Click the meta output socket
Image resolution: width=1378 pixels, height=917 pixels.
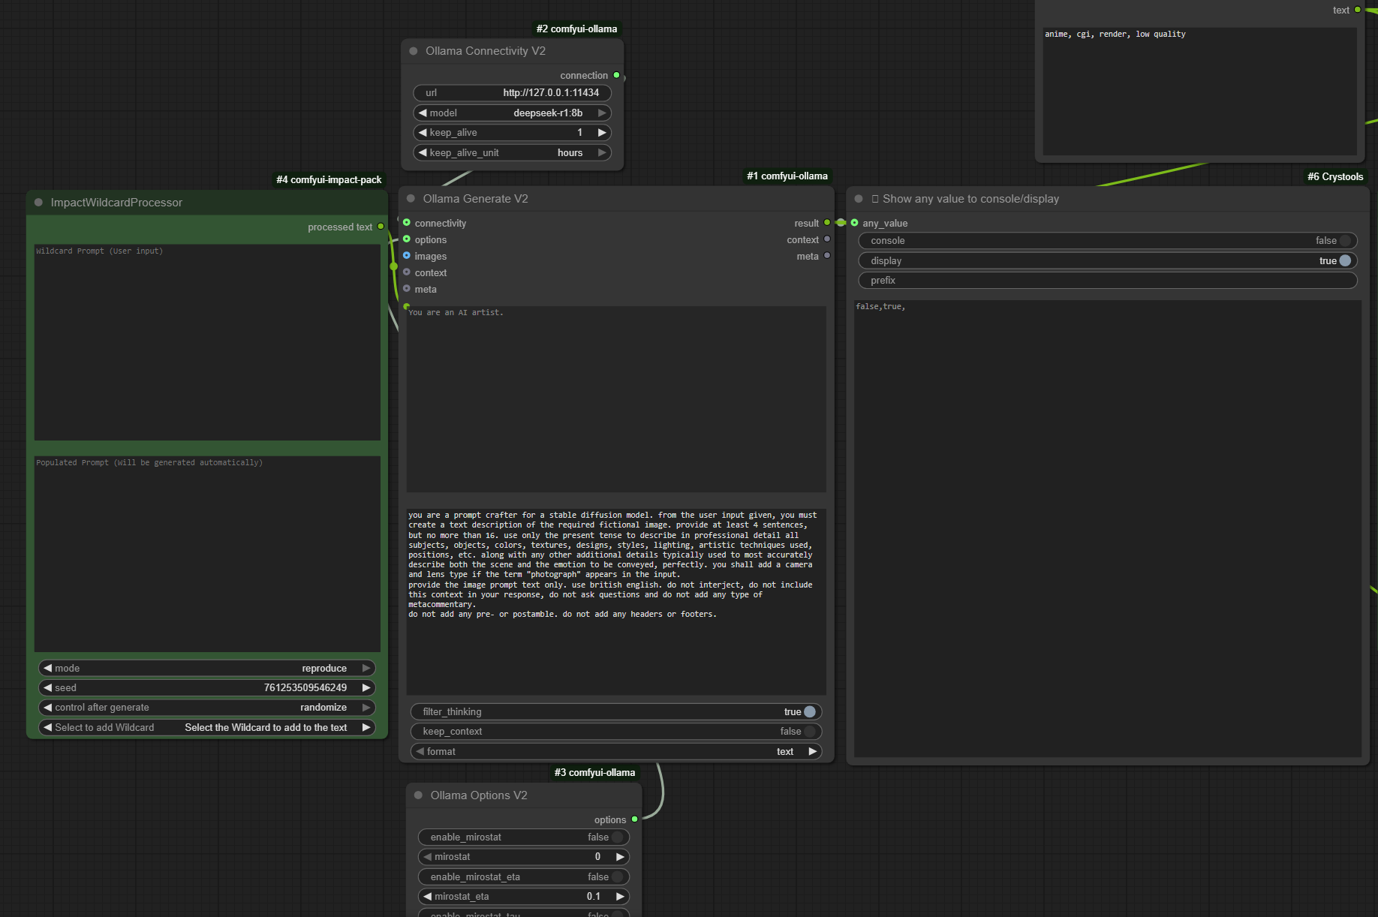click(x=827, y=256)
